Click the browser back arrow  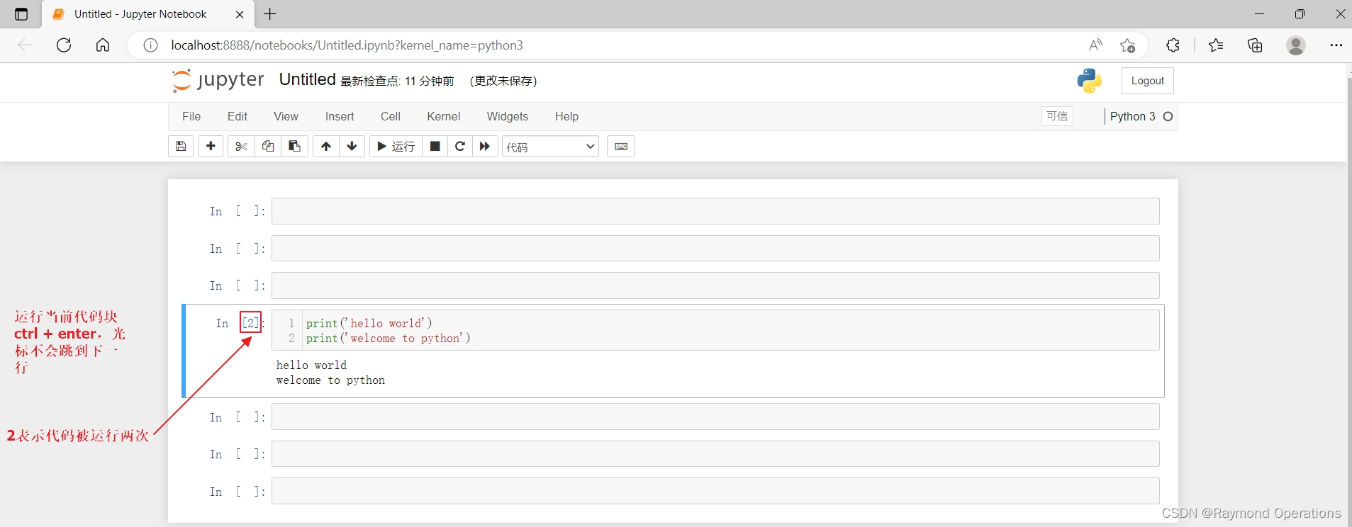click(25, 45)
